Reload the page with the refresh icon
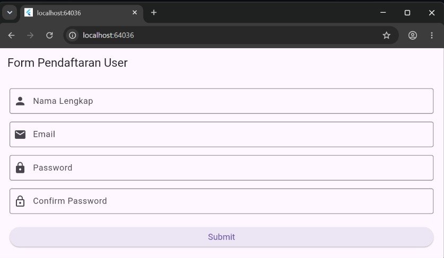This screenshot has height=258, width=444. tap(49, 35)
